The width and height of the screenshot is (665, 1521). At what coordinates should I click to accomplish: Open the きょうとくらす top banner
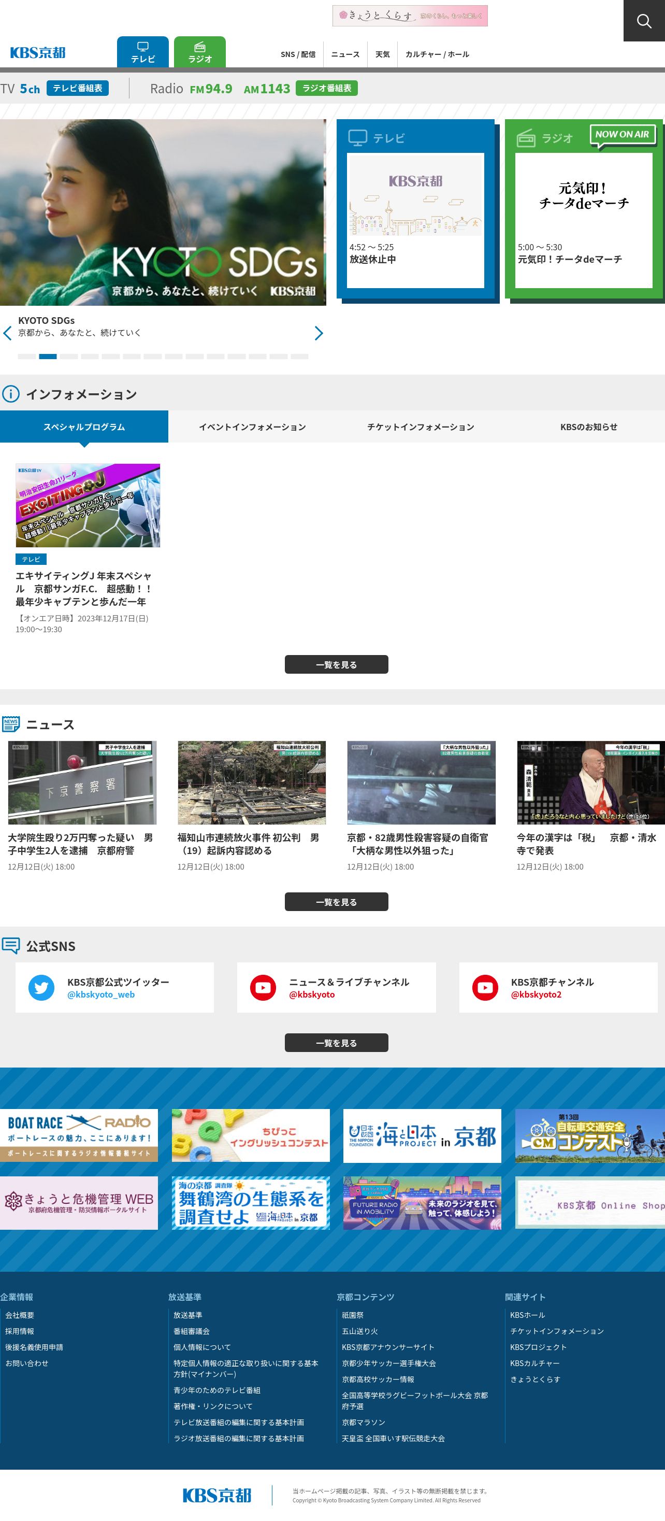410,16
